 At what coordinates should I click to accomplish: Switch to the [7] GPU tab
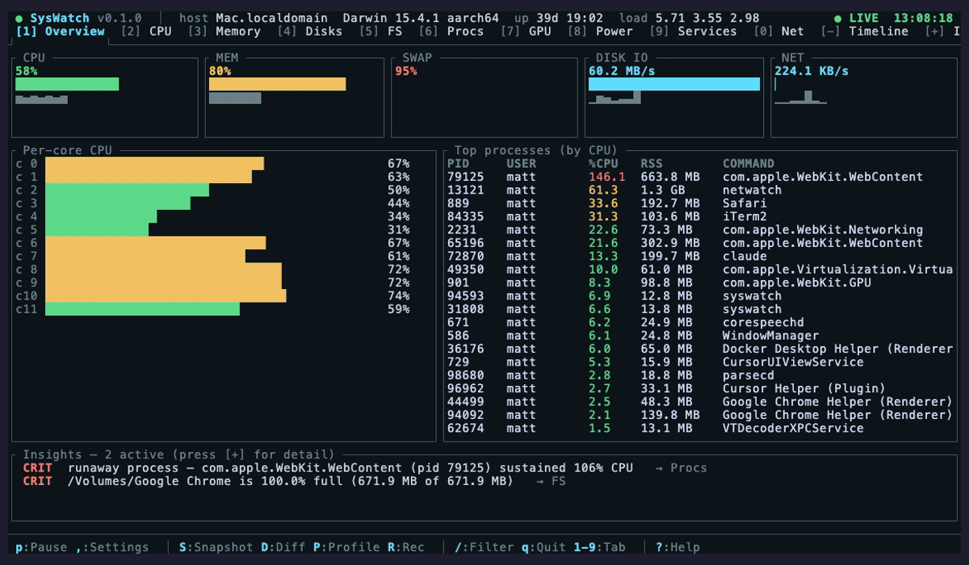pyautogui.click(x=526, y=31)
